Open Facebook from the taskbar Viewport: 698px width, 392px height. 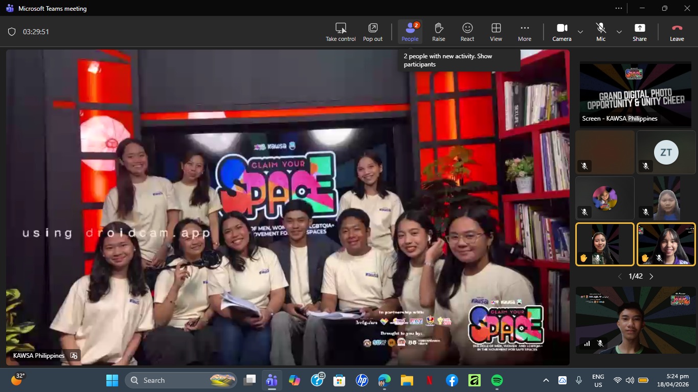tap(452, 380)
